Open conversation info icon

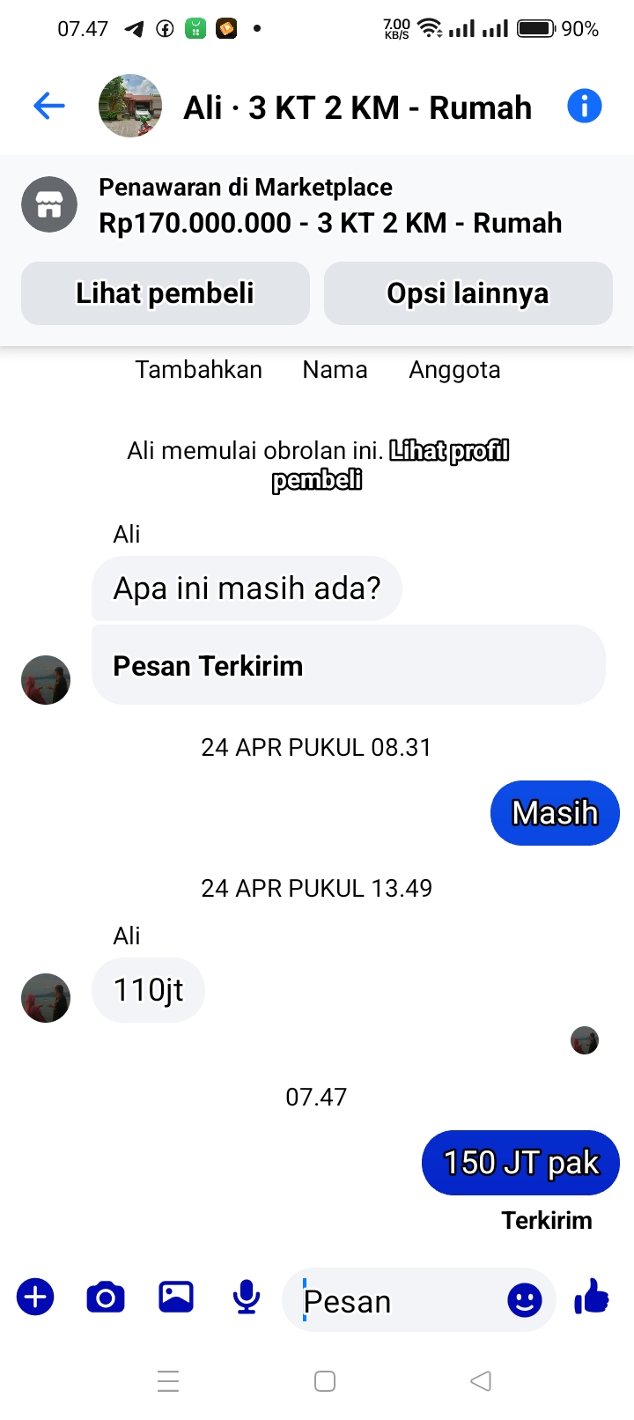(585, 107)
